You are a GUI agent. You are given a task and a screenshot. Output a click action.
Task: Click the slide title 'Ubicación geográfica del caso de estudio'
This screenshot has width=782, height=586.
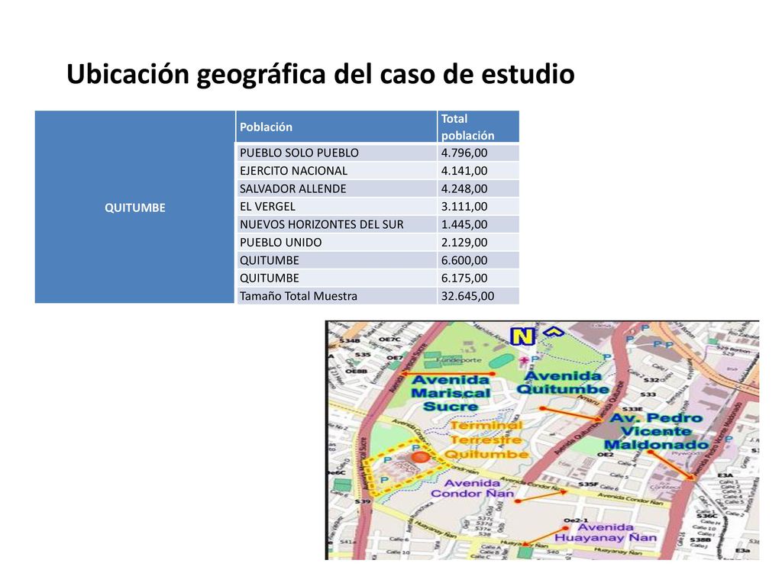tap(320, 74)
